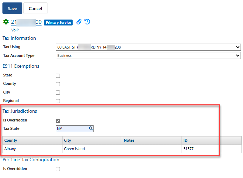
Task: Click into the Tax State input field
Action: pos(72,129)
